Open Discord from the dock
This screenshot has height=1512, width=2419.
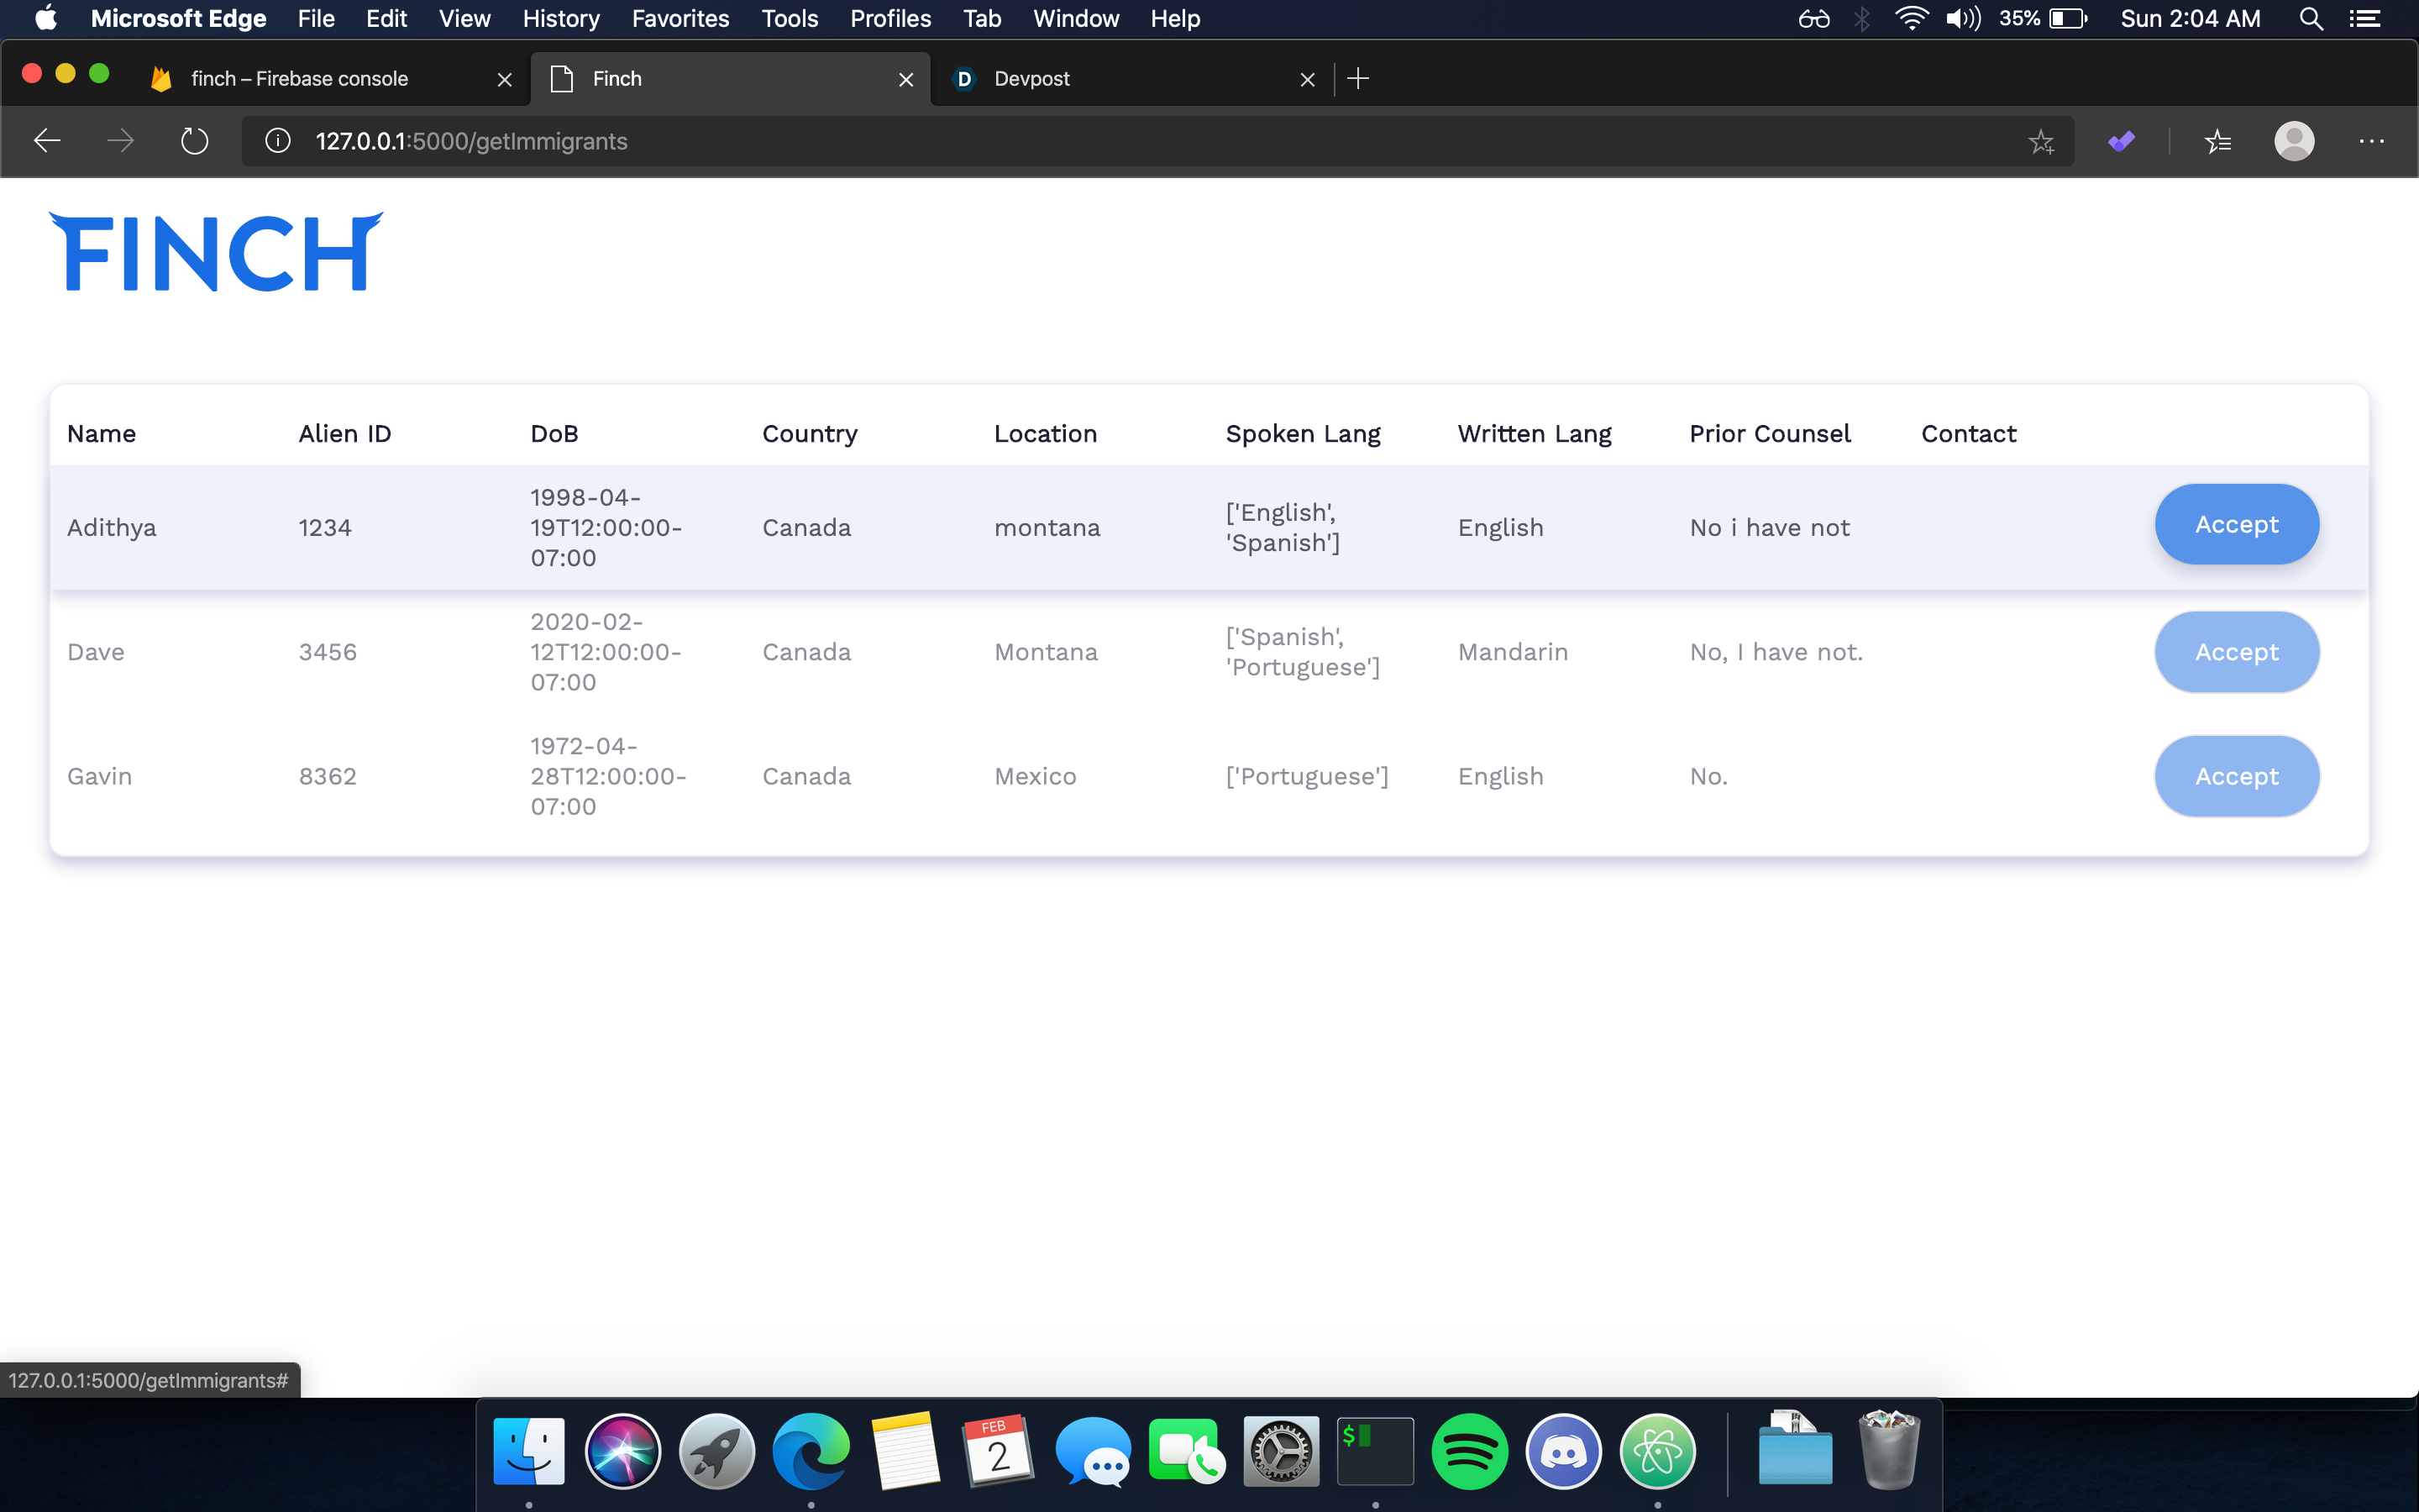(x=1562, y=1451)
